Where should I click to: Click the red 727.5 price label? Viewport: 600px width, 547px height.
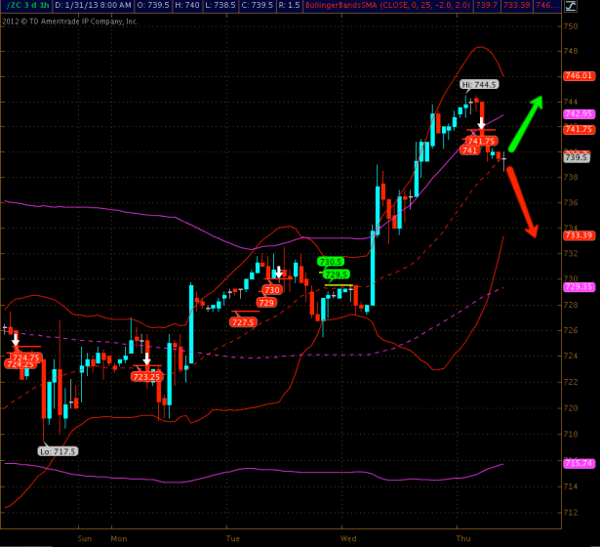click(242, 321)
